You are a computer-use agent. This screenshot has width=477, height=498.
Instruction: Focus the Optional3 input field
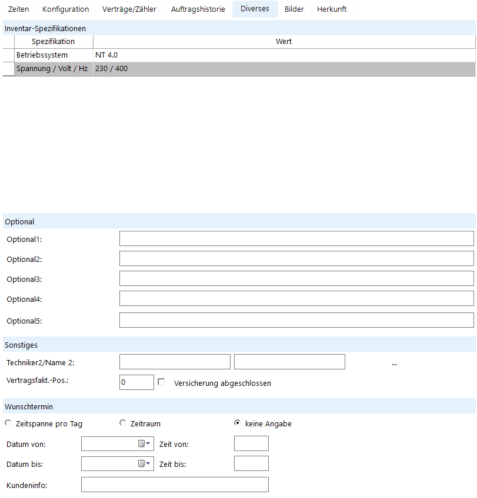[x=296, y=278]
